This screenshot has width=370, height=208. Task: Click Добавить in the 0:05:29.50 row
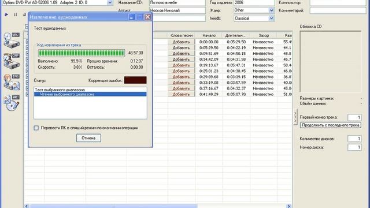point(181,47)
